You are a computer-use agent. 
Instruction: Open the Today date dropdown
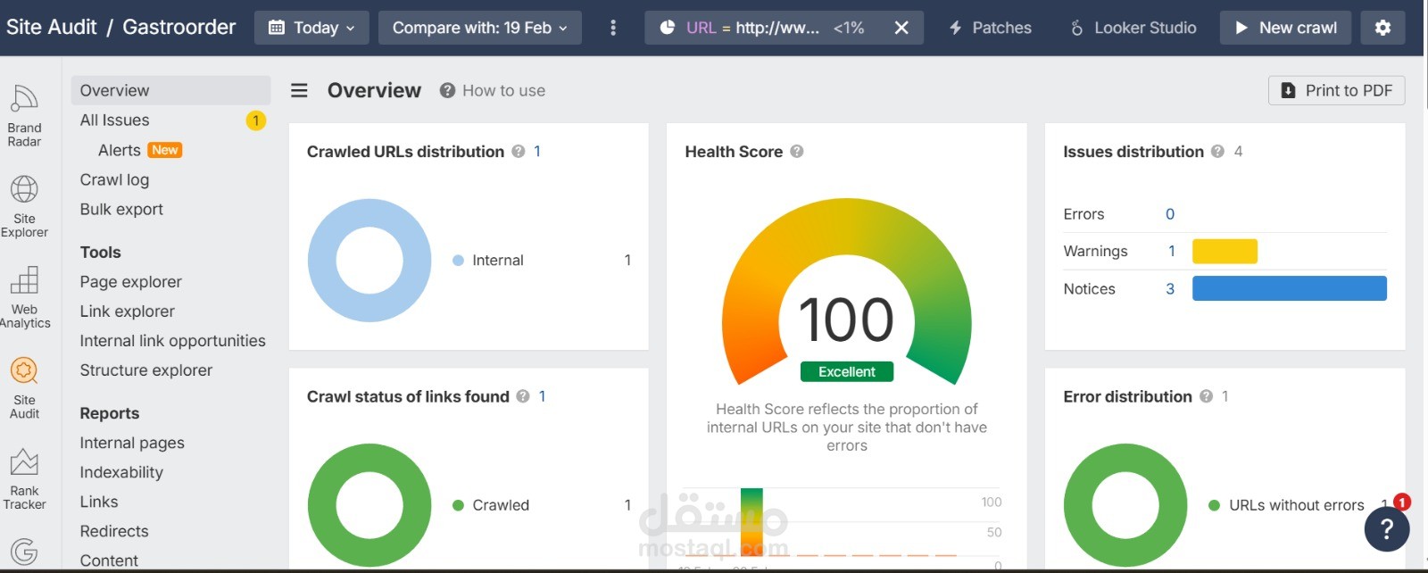311,28
